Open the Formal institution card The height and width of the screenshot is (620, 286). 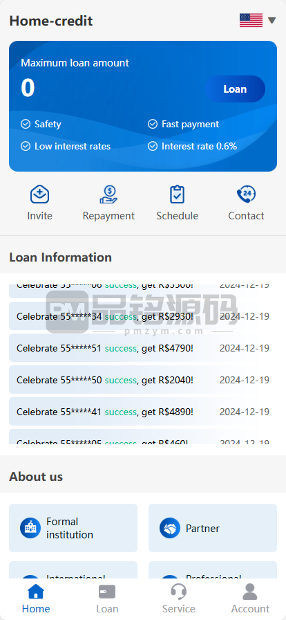point(73,528)
